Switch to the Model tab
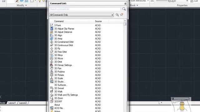The width and height of the screenshot is (200, 112). [x=2, y=103]
